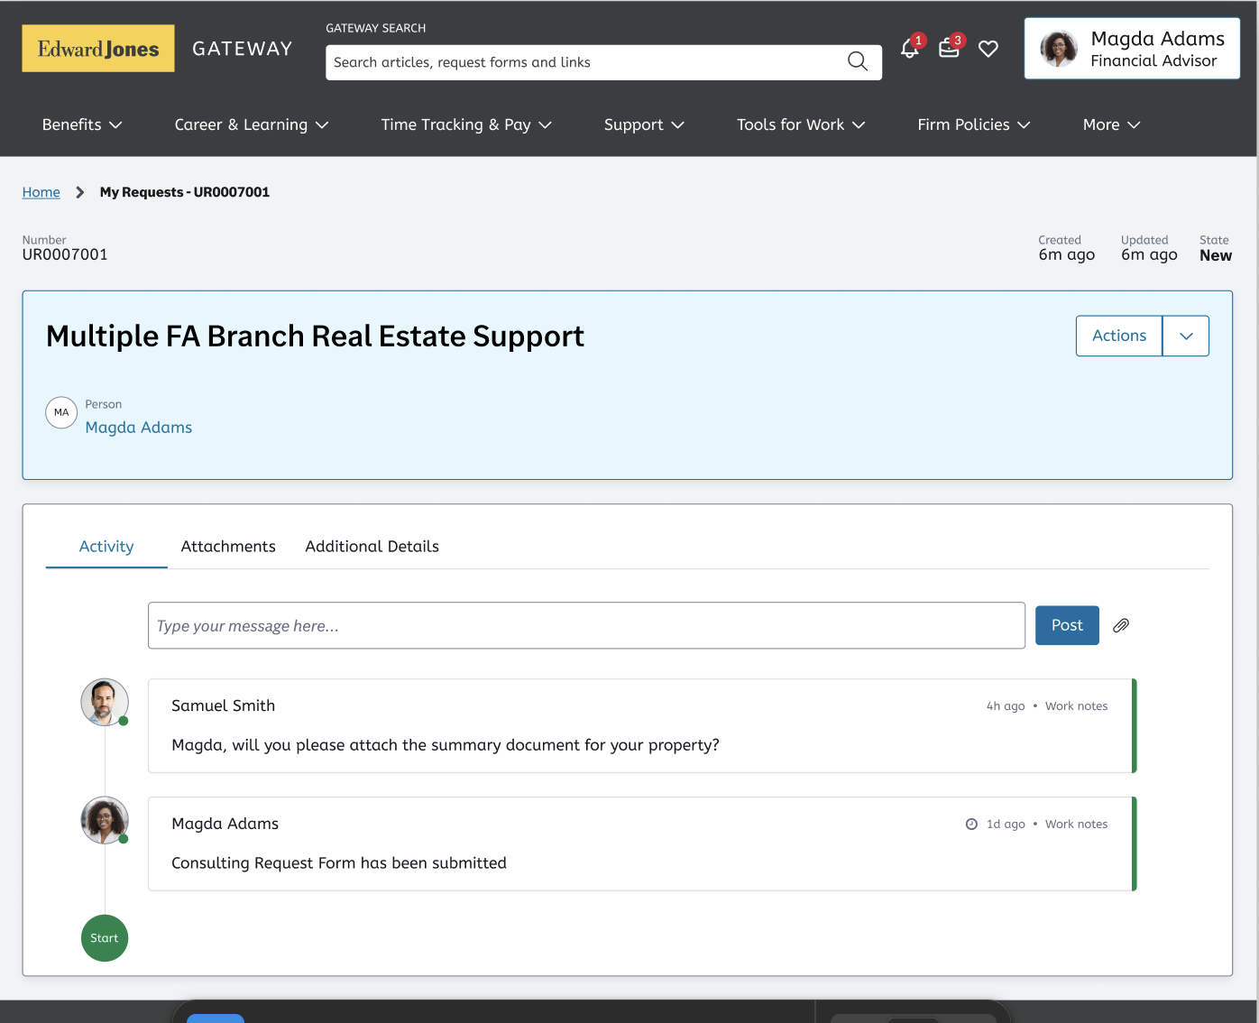
Task: Click 'Work notes' label on Samuel Smith's entry
Action: click(1076, 706)
